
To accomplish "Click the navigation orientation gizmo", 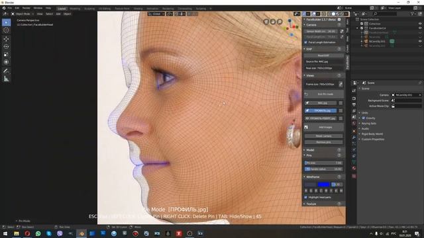I will [290, 26].
